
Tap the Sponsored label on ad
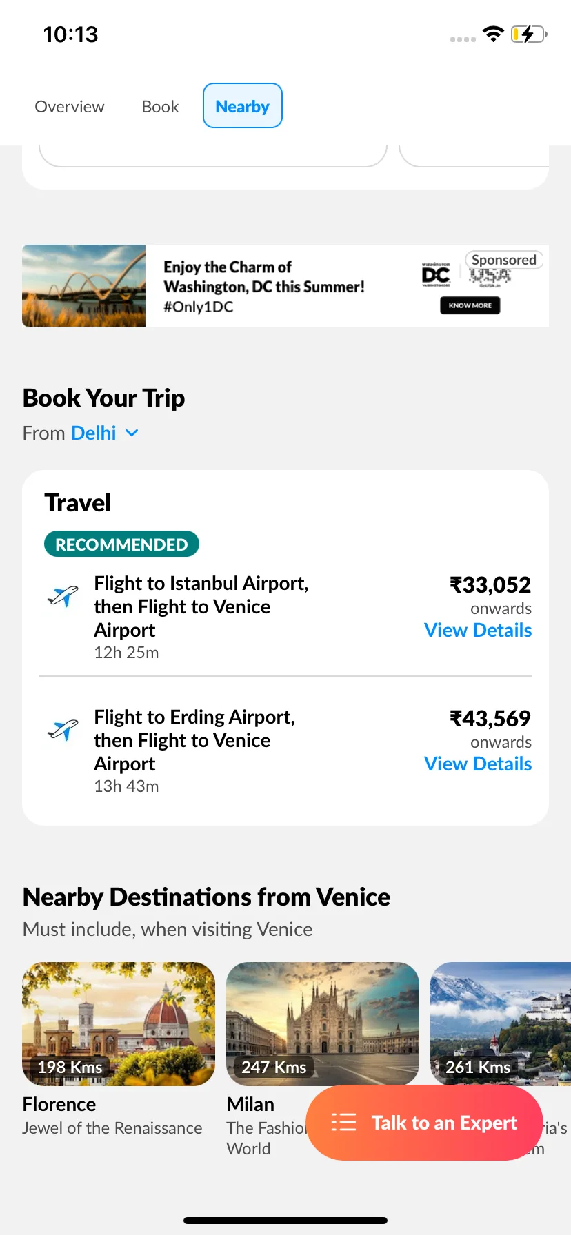click(x=504, y=260)
